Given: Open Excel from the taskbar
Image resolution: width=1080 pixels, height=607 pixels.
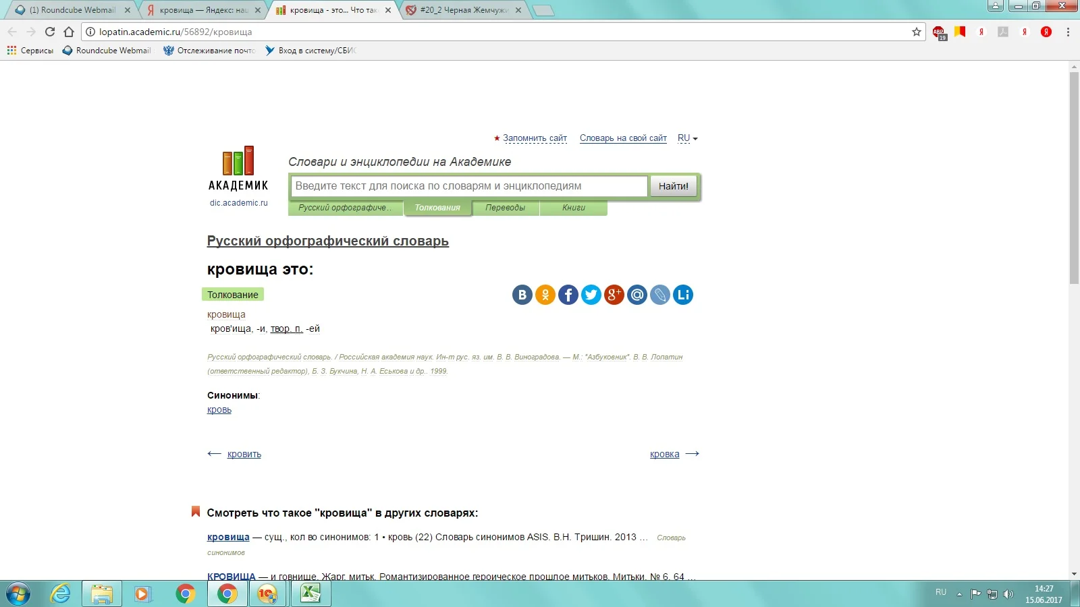Looking at the screenshot, I should point(310,594).
